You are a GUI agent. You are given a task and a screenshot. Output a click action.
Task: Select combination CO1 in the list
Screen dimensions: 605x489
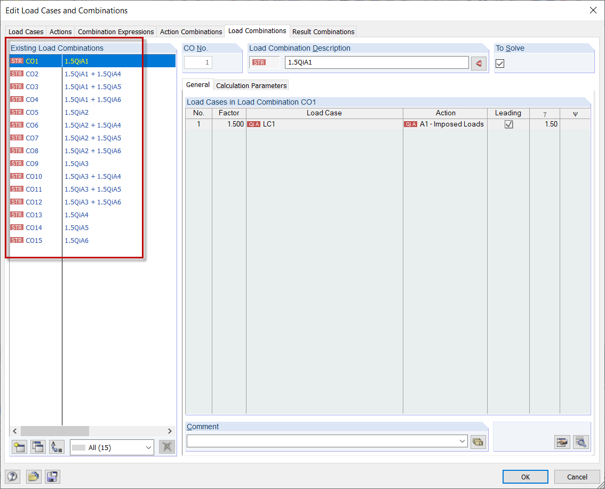click(93, 61)
